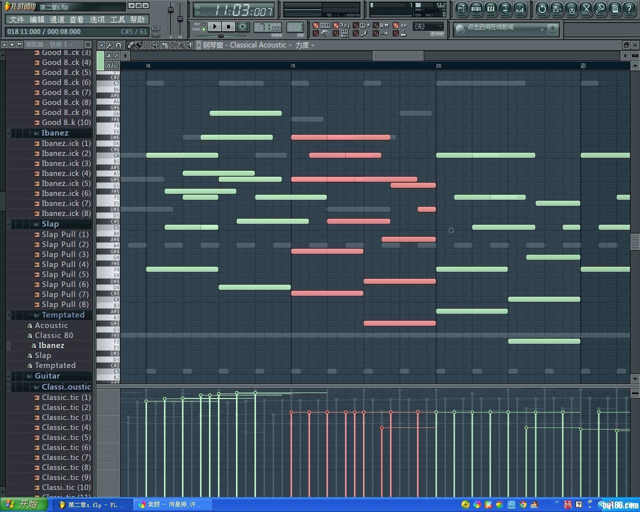
Task: Toggle the blend recording overdub option
Action: [x=362, y=25]
